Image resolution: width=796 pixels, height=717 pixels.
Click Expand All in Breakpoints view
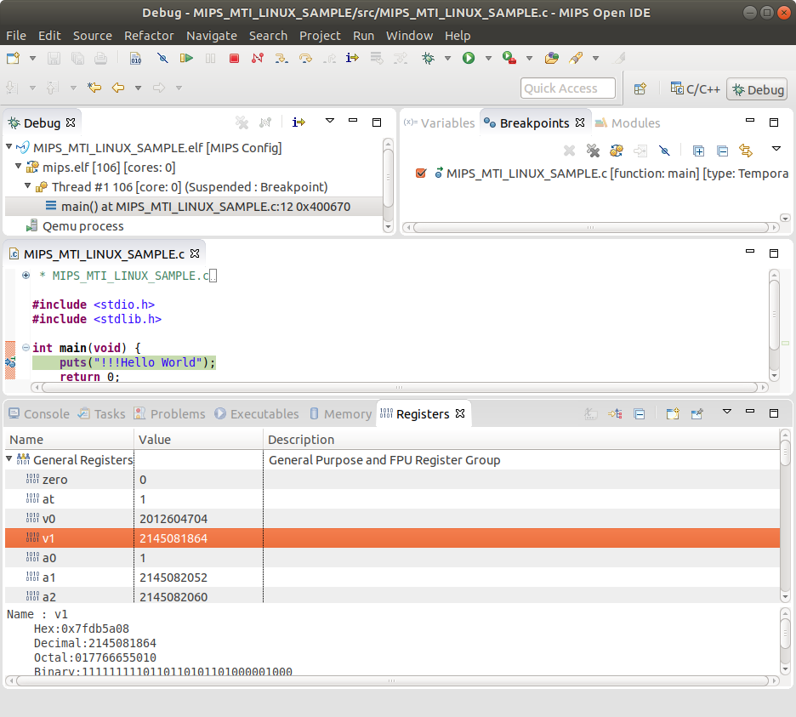pos(698,151)
